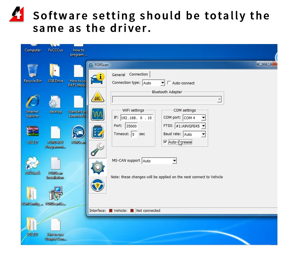This screenshot has width=298, height=257.
Task: Click the red Vehicle status indicator
Action: pos(132,211)
